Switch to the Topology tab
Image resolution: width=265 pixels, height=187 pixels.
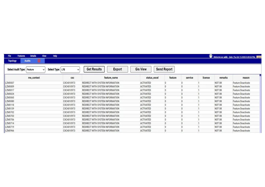point(12,61)
